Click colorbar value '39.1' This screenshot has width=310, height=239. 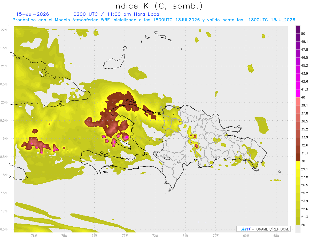[305, 105]
